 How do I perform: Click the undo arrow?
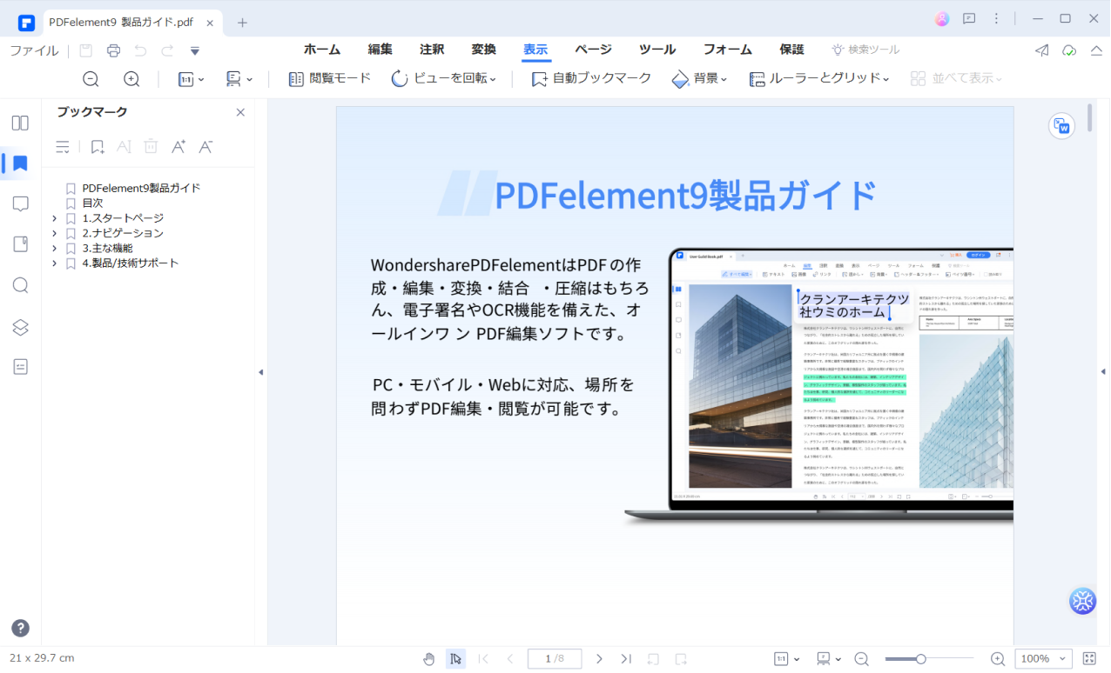[140, 50]
